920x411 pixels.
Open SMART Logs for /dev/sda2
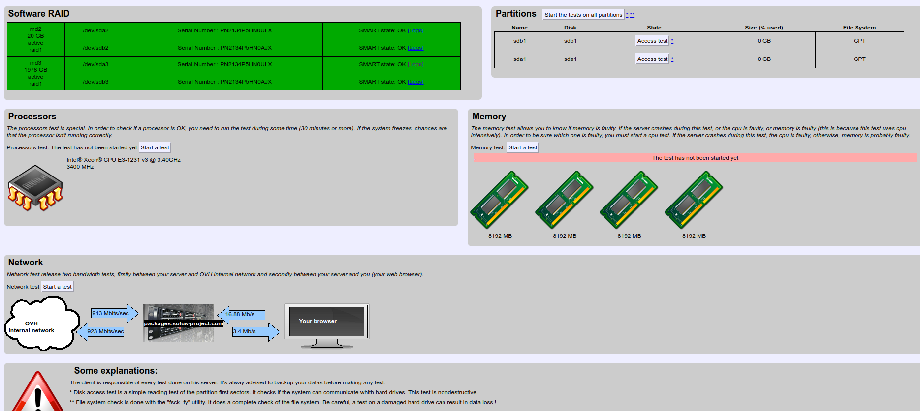pyautogui.click(x=415, y=30)
